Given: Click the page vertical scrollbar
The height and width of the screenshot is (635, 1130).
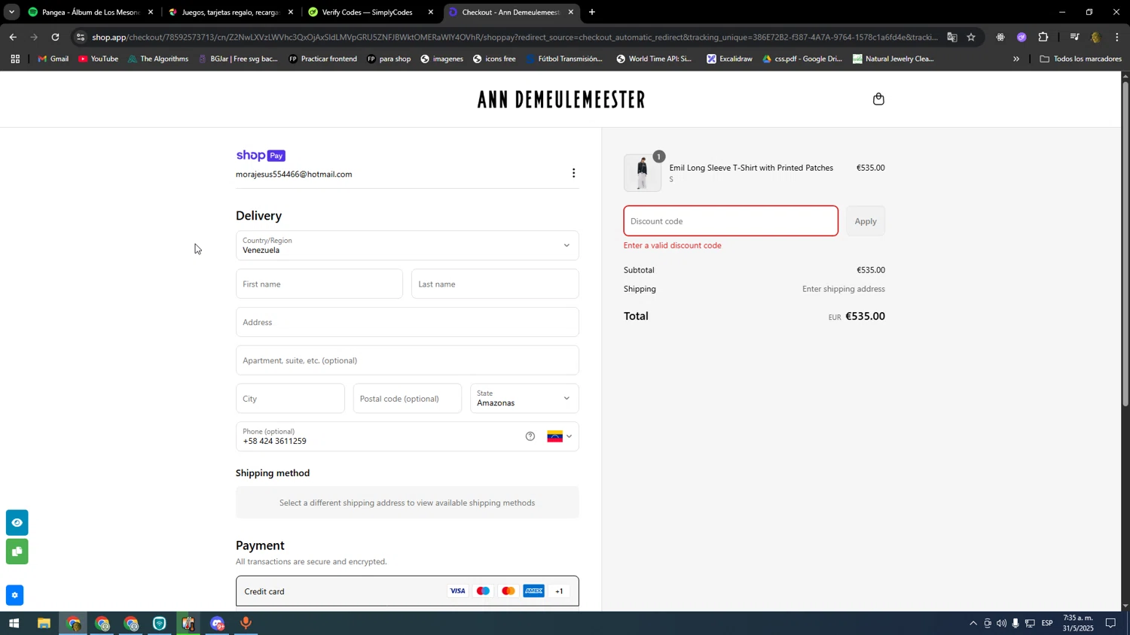Looking at the screenshot, I should pos(1125,243).
